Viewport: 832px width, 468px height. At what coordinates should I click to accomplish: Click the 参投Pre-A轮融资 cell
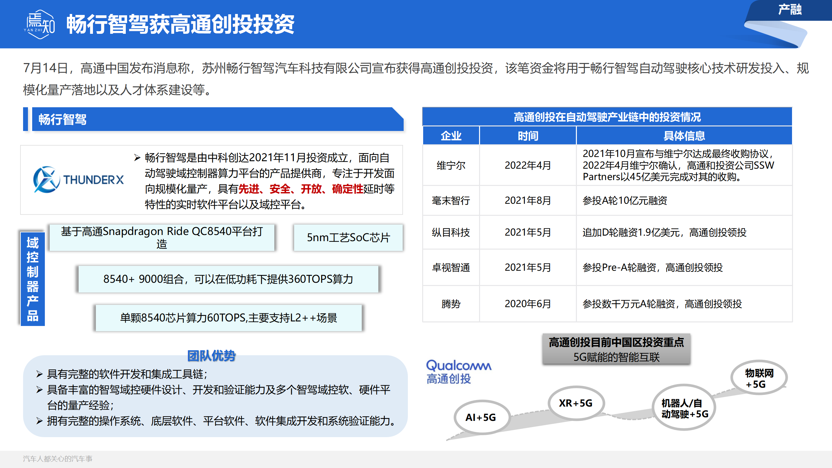(x=684, y=267)
